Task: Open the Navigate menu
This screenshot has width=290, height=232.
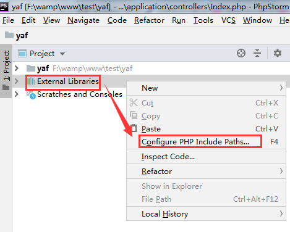Action: (83, 20)
